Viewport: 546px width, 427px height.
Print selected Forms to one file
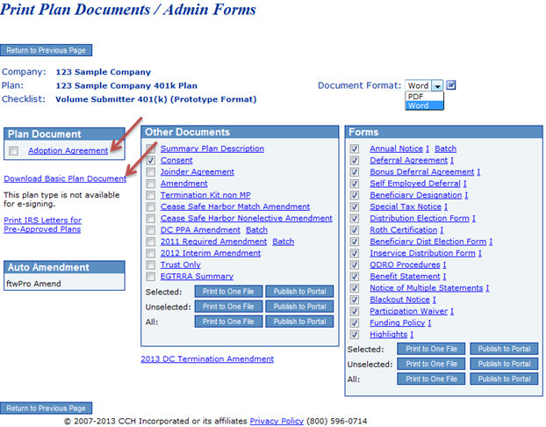point(431,349)
